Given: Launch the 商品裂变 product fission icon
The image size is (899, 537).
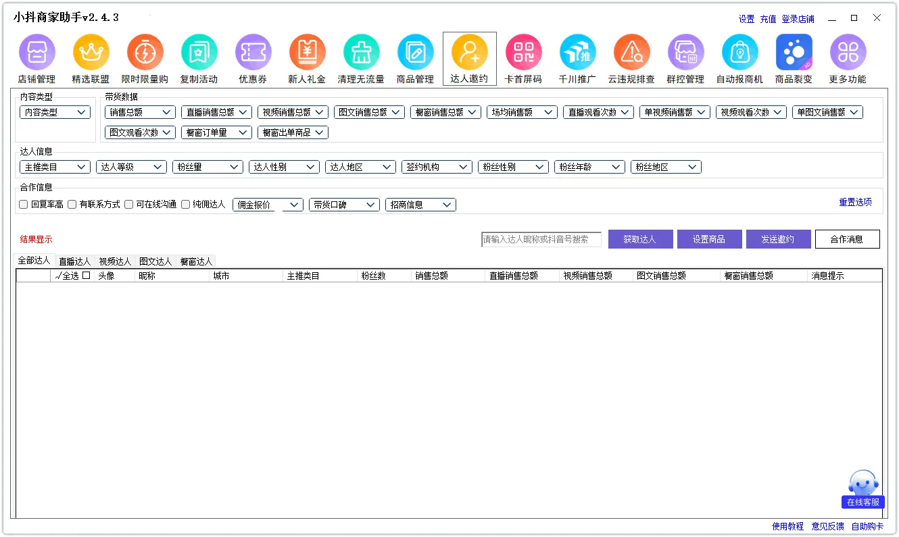Looking at the screenshot, I should coord(794,53).
